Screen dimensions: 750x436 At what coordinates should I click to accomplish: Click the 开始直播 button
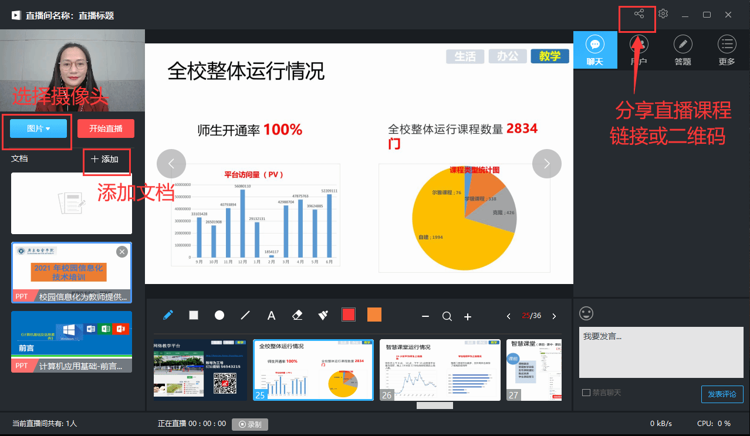tap(106, 129)
